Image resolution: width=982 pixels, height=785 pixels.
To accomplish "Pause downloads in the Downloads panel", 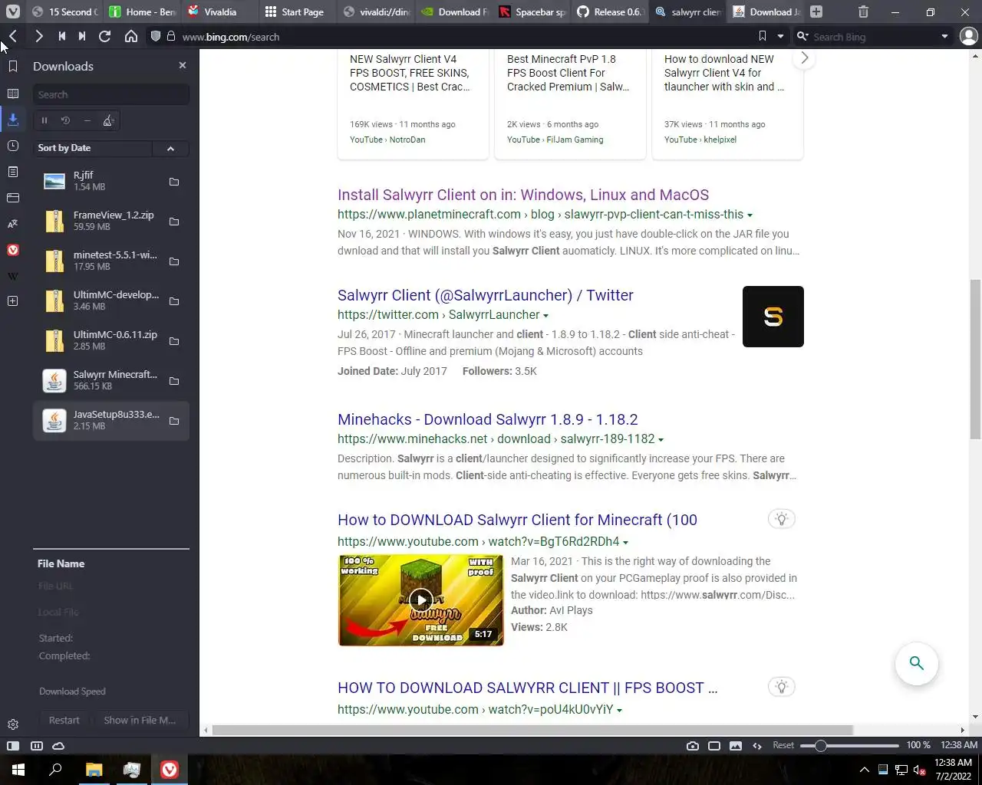I will tap(44, 120).
